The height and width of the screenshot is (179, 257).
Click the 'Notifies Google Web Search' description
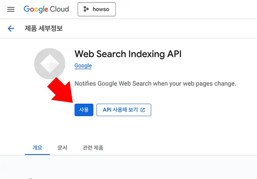[x=155, y=84]
